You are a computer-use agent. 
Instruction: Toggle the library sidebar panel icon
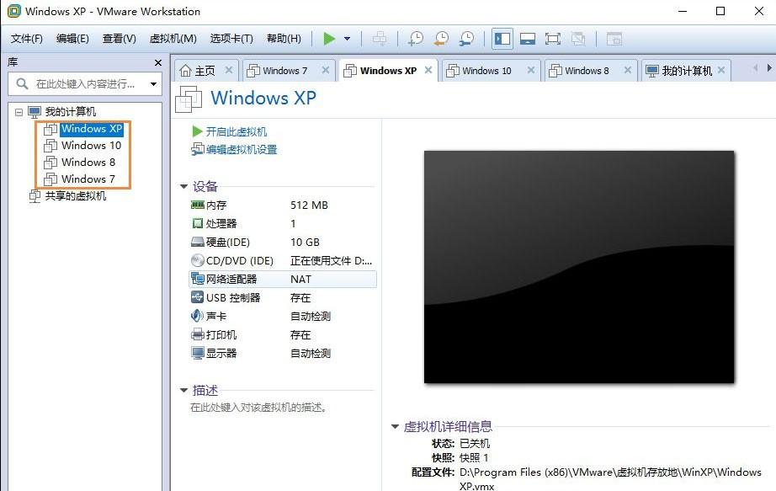[x=502, y=38]
